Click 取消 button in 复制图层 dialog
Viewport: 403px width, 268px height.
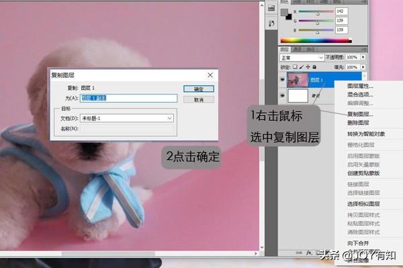(x=199, y=100)
